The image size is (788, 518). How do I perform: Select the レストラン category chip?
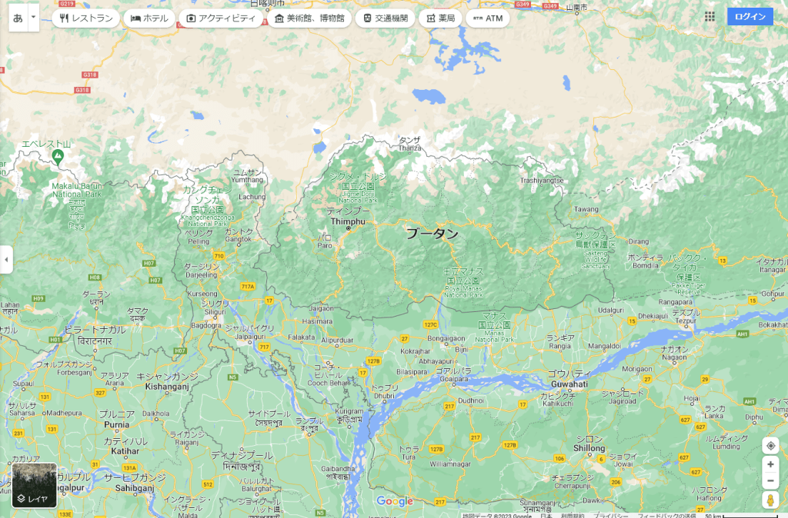pos(86,18)
